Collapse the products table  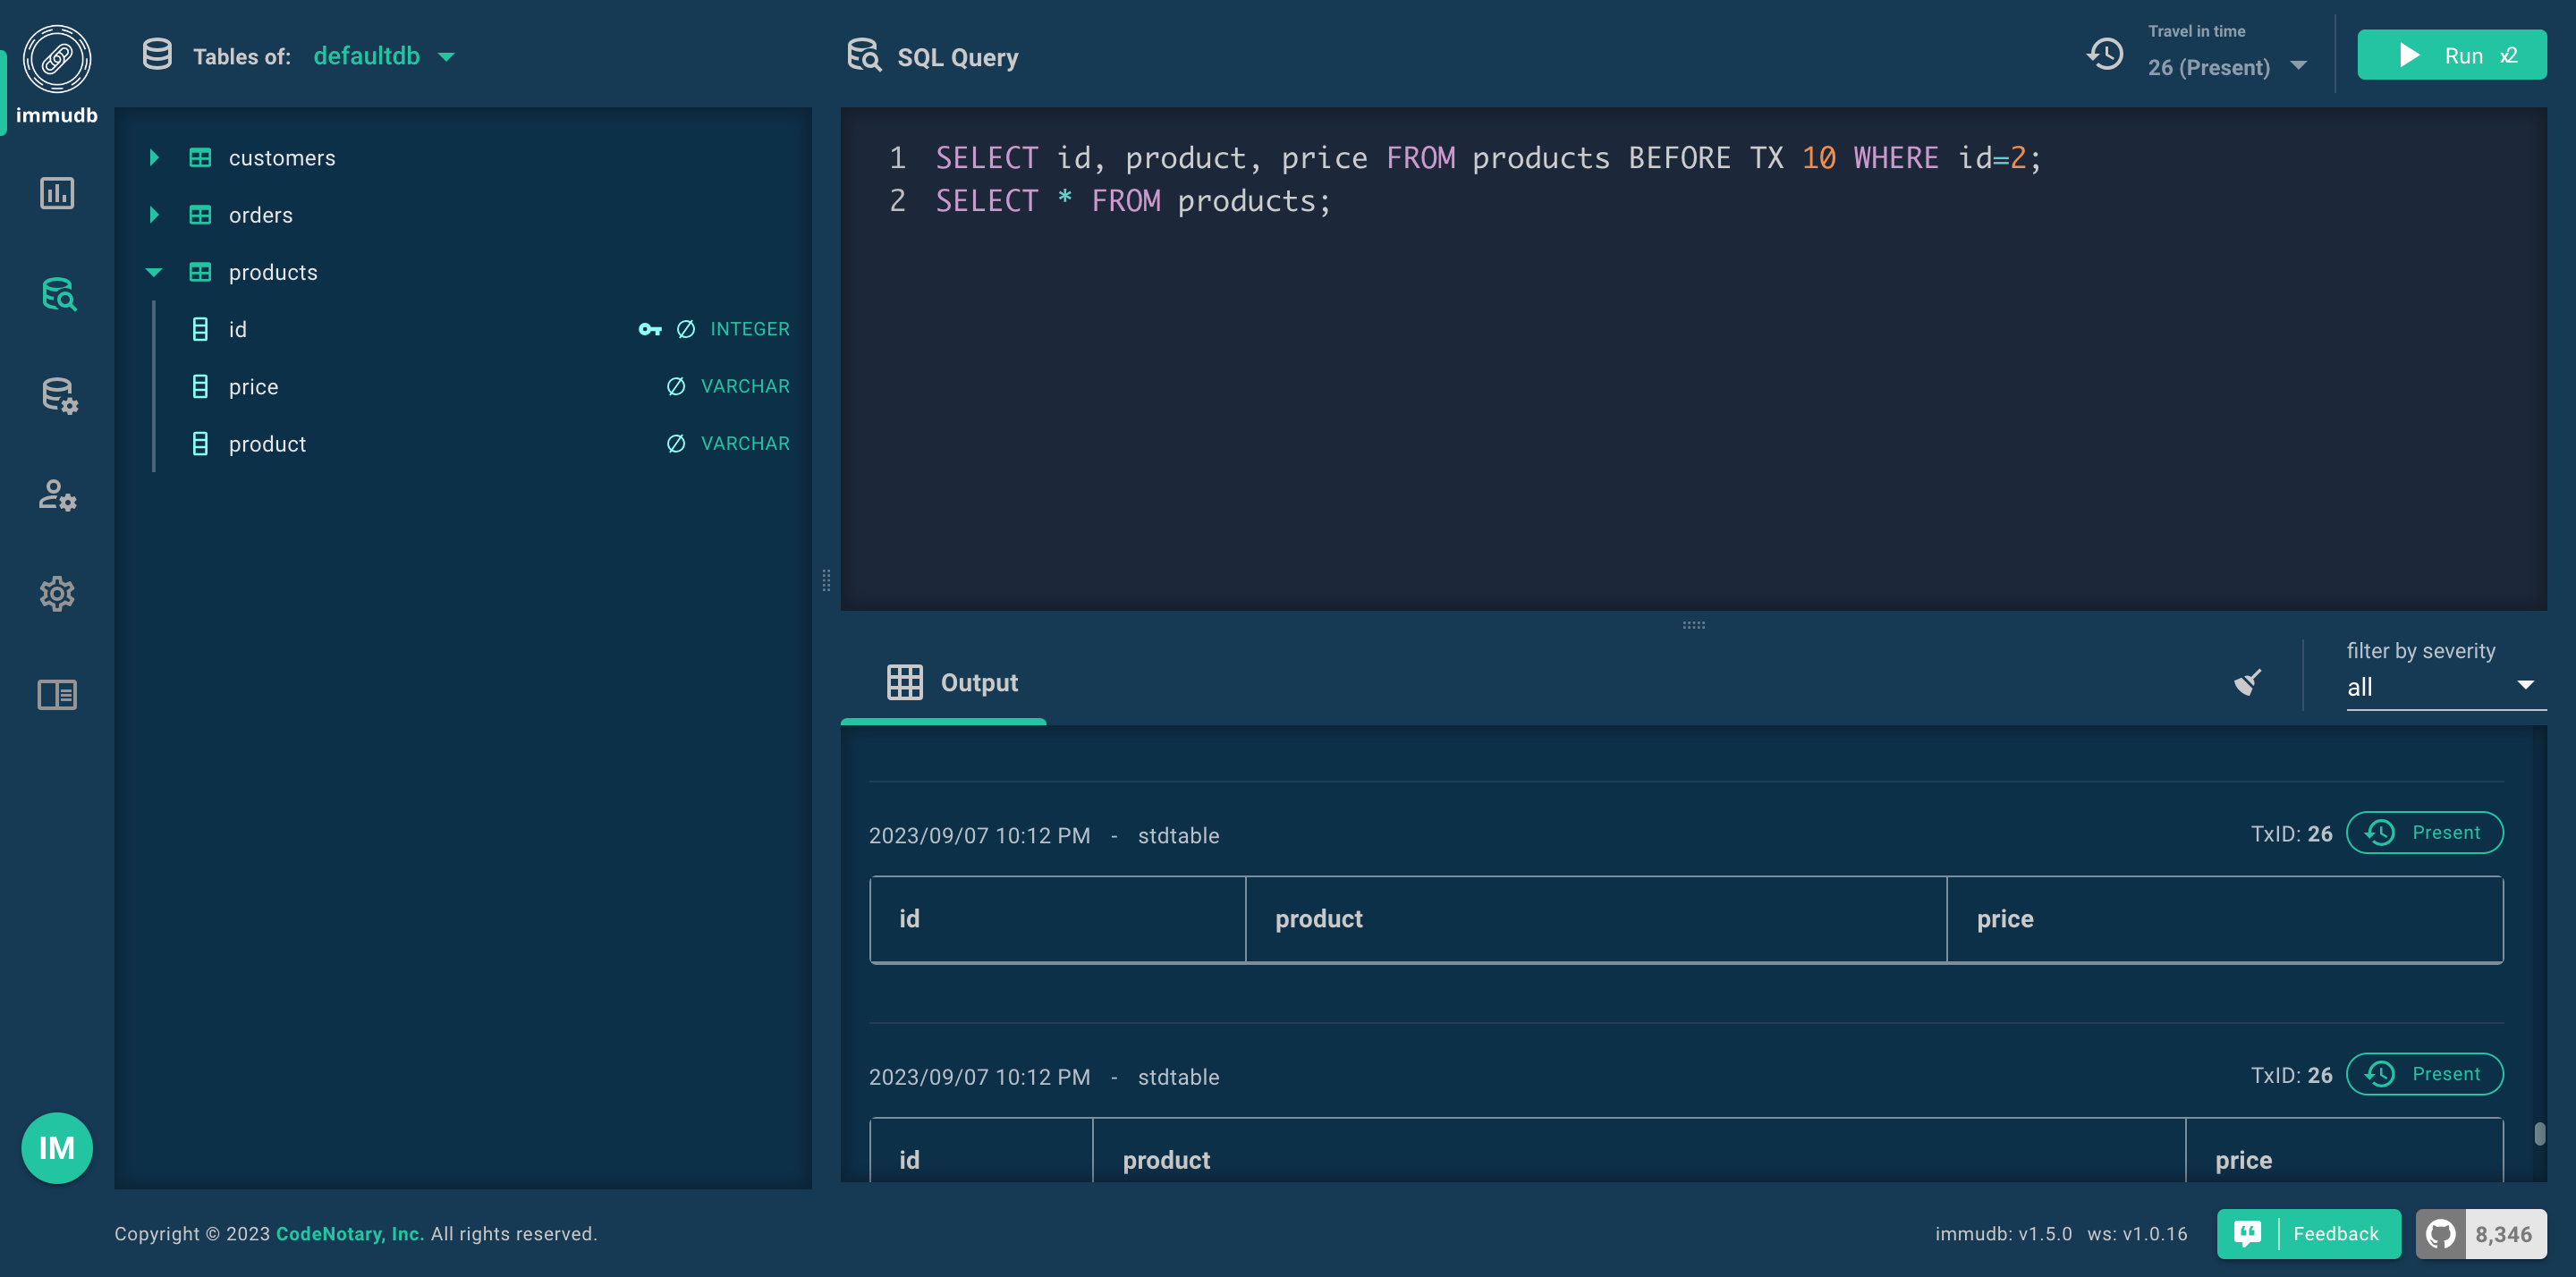click(x=154, y=272)
